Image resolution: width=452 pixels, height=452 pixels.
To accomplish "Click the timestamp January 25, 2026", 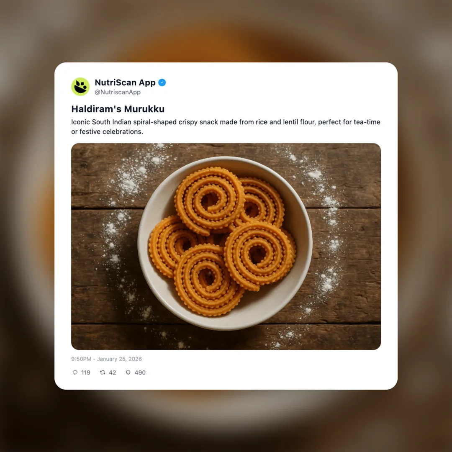I will 106,359.
